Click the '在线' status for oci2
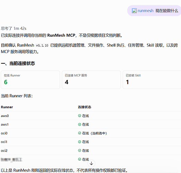 pyautogui.click(x=85, y=151)
